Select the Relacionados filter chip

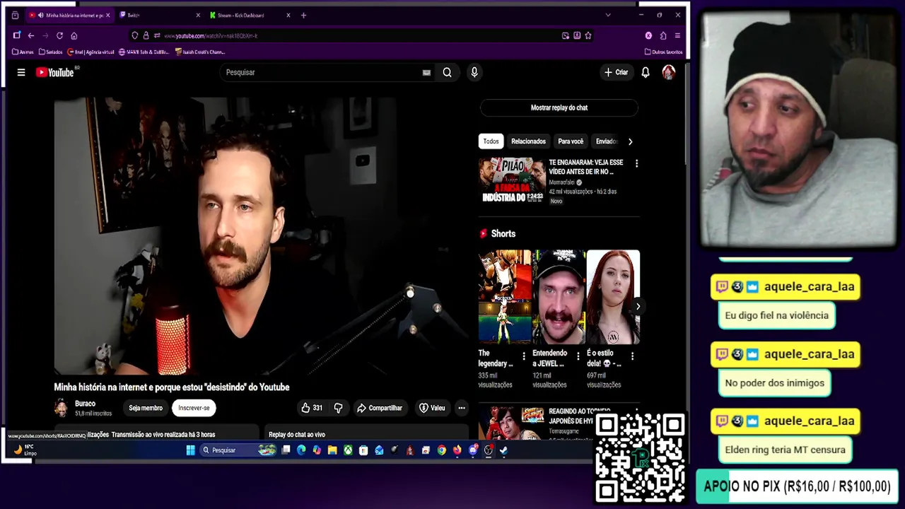tap(528, 141)
